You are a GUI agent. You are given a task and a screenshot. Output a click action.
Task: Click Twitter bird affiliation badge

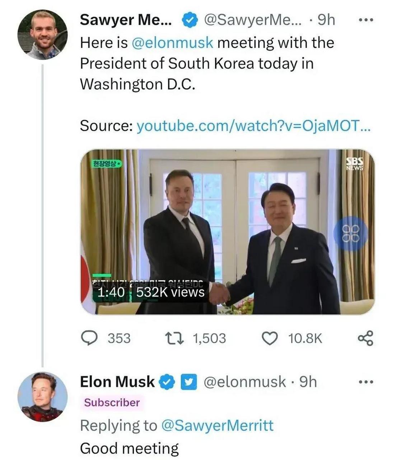coord(189,382)
